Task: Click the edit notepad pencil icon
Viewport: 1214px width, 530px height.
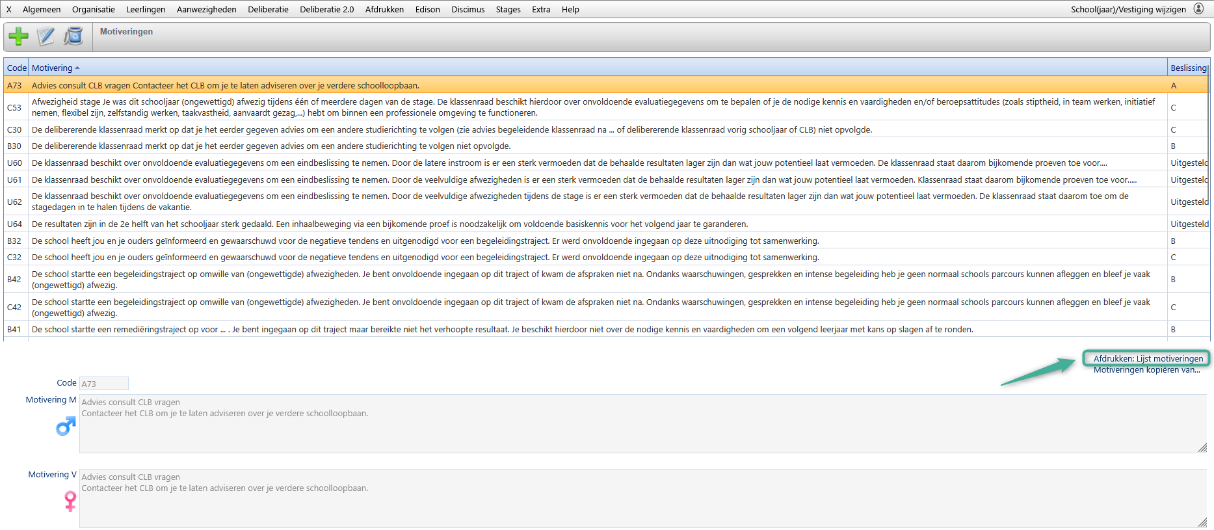Action: pyautogui.click(x=46, y=36)
